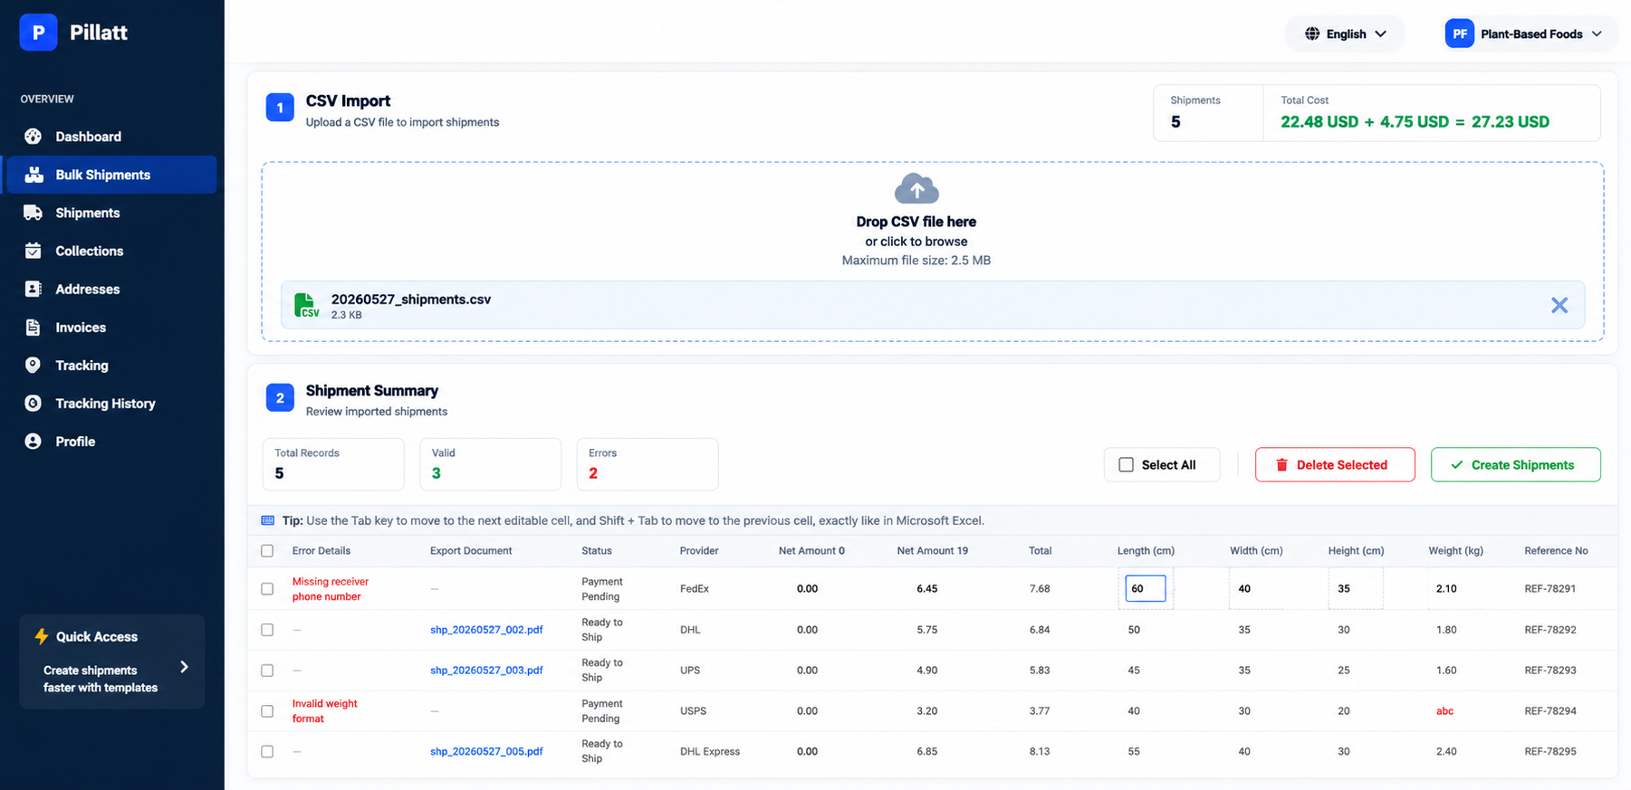Check the row for REF-78292

point(267,630)
